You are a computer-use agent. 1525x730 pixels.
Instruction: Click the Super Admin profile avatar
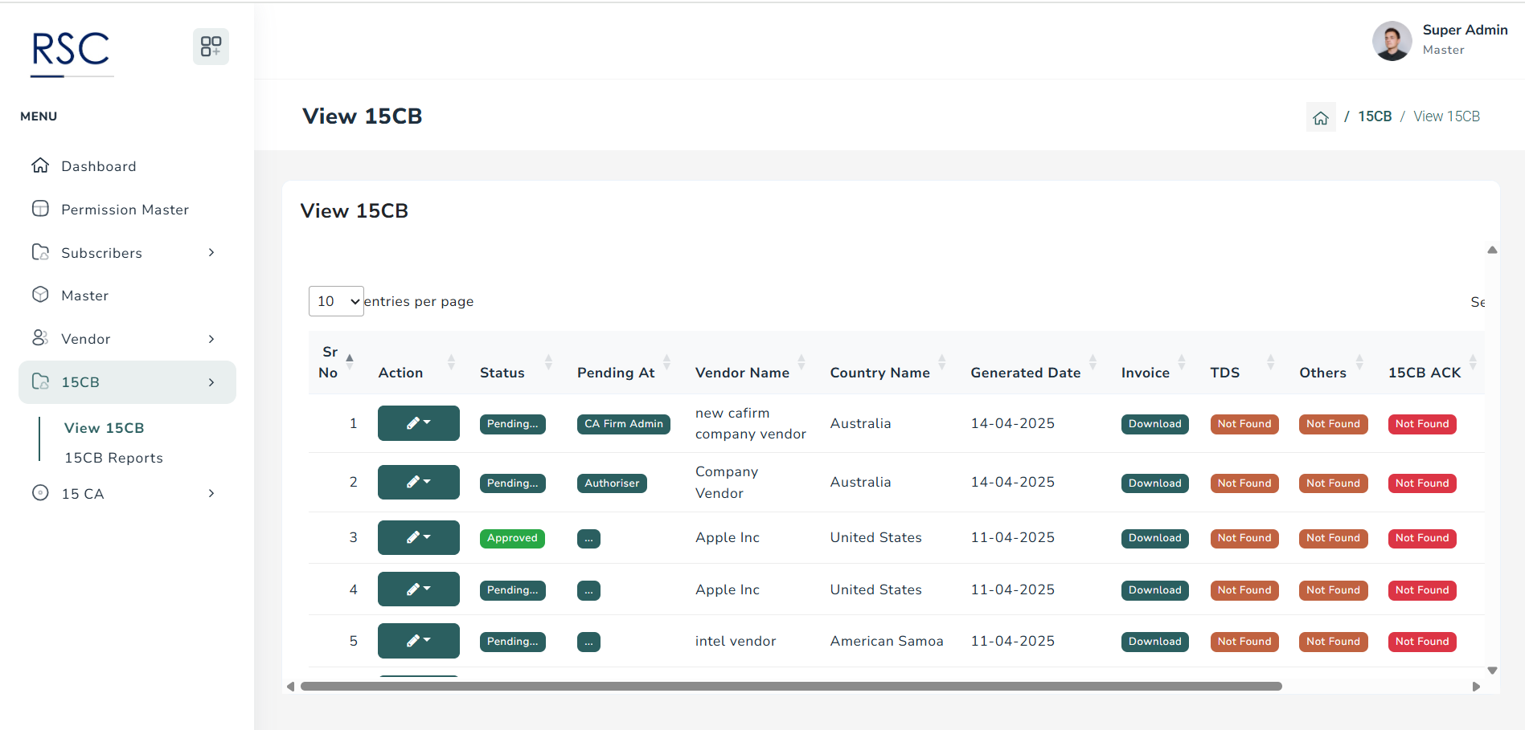[1392, 40]
